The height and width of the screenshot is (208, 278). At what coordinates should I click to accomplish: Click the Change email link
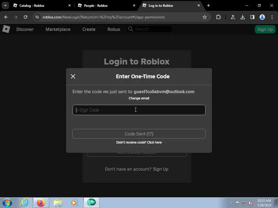tap(139, 98)
